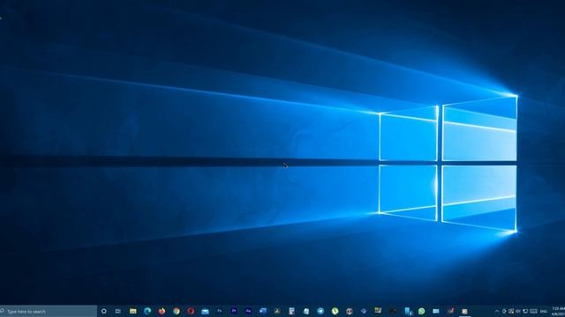Open WhatsApp from the taskbar
565x317 pixels.
tap(422, 311)
